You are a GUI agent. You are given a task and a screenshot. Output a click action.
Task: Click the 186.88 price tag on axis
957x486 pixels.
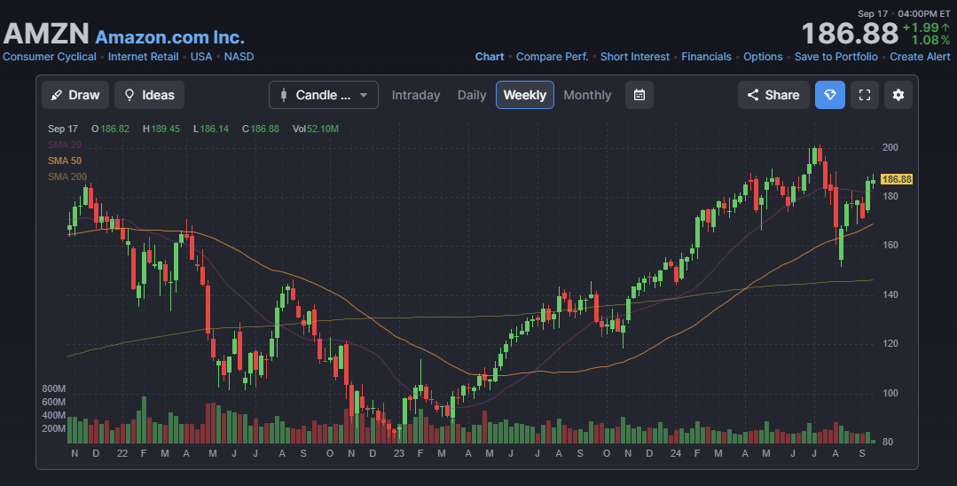(x=897, y=179)
